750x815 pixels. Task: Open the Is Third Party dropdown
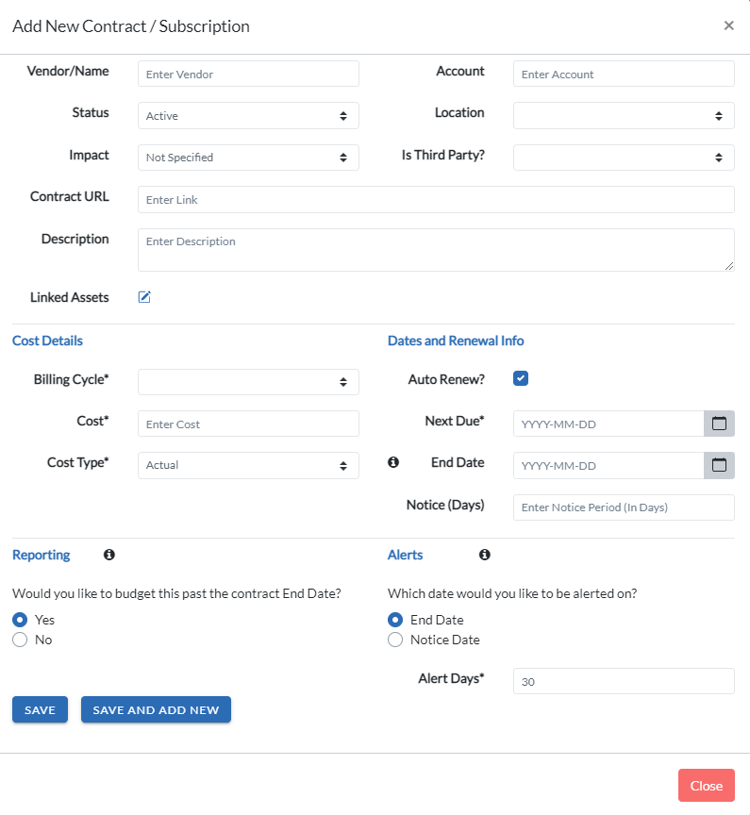[624, 158]
